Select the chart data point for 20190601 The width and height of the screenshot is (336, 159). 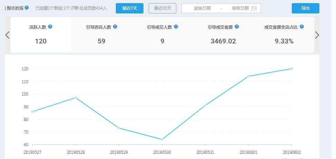pyautogui.click(x=249, y=76)
